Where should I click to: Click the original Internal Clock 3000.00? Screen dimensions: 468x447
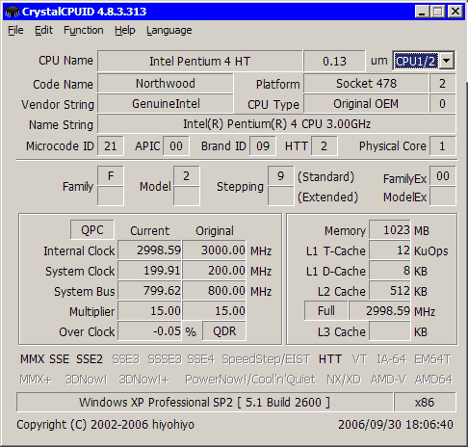[215, 250]
